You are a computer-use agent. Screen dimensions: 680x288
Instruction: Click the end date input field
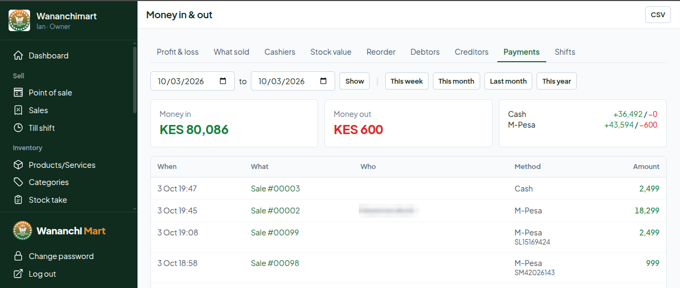(x=293, y=81)
